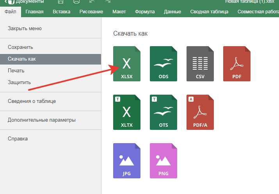Screen dimensions: 279x194
Task: Switch to the Главная tab
Action: coord(34,12)
